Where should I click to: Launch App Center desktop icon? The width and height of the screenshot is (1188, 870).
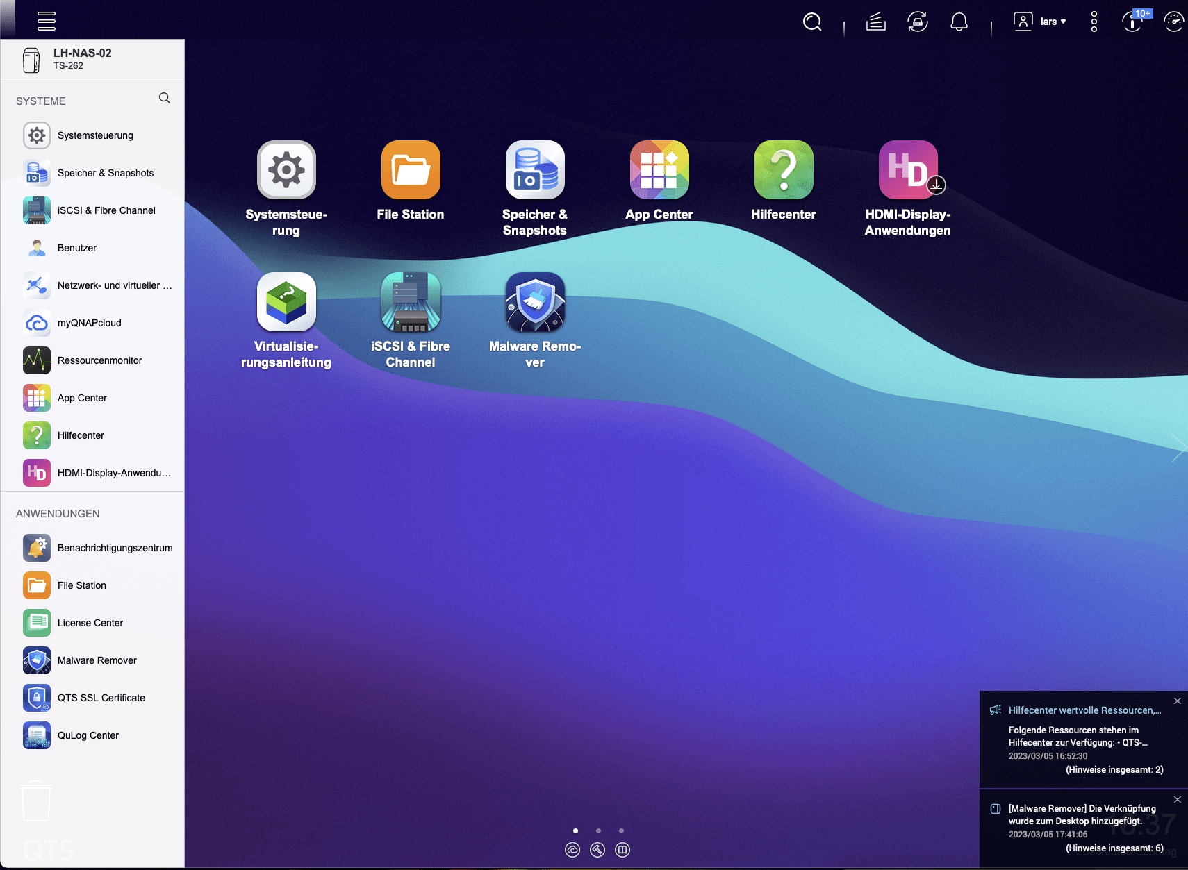(659, 170)
